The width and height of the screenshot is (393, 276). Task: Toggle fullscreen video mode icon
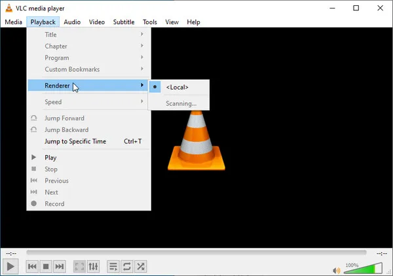click(x=79, y=266)
